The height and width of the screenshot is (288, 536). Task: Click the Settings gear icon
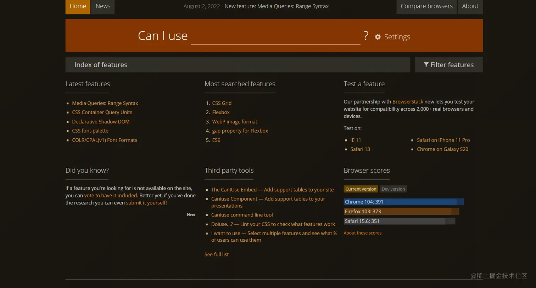378,37
